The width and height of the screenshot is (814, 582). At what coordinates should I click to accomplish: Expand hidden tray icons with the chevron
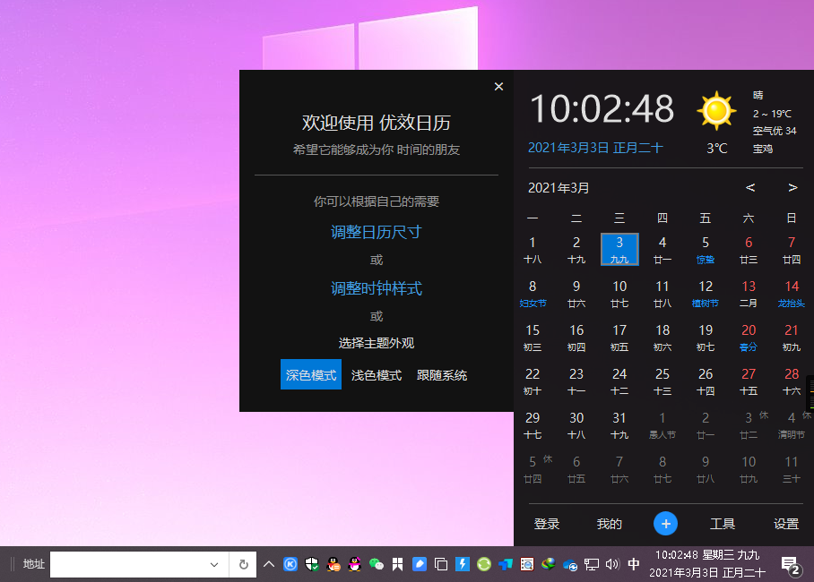tap(269, 565)
